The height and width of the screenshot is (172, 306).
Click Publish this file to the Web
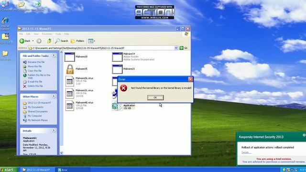(39, 76)
